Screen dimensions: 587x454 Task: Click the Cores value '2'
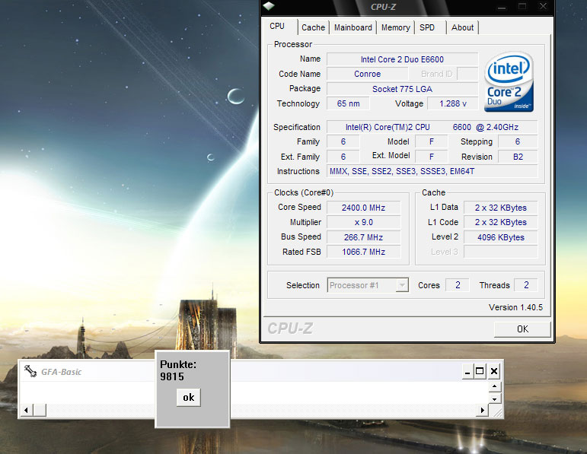(458, 285)
